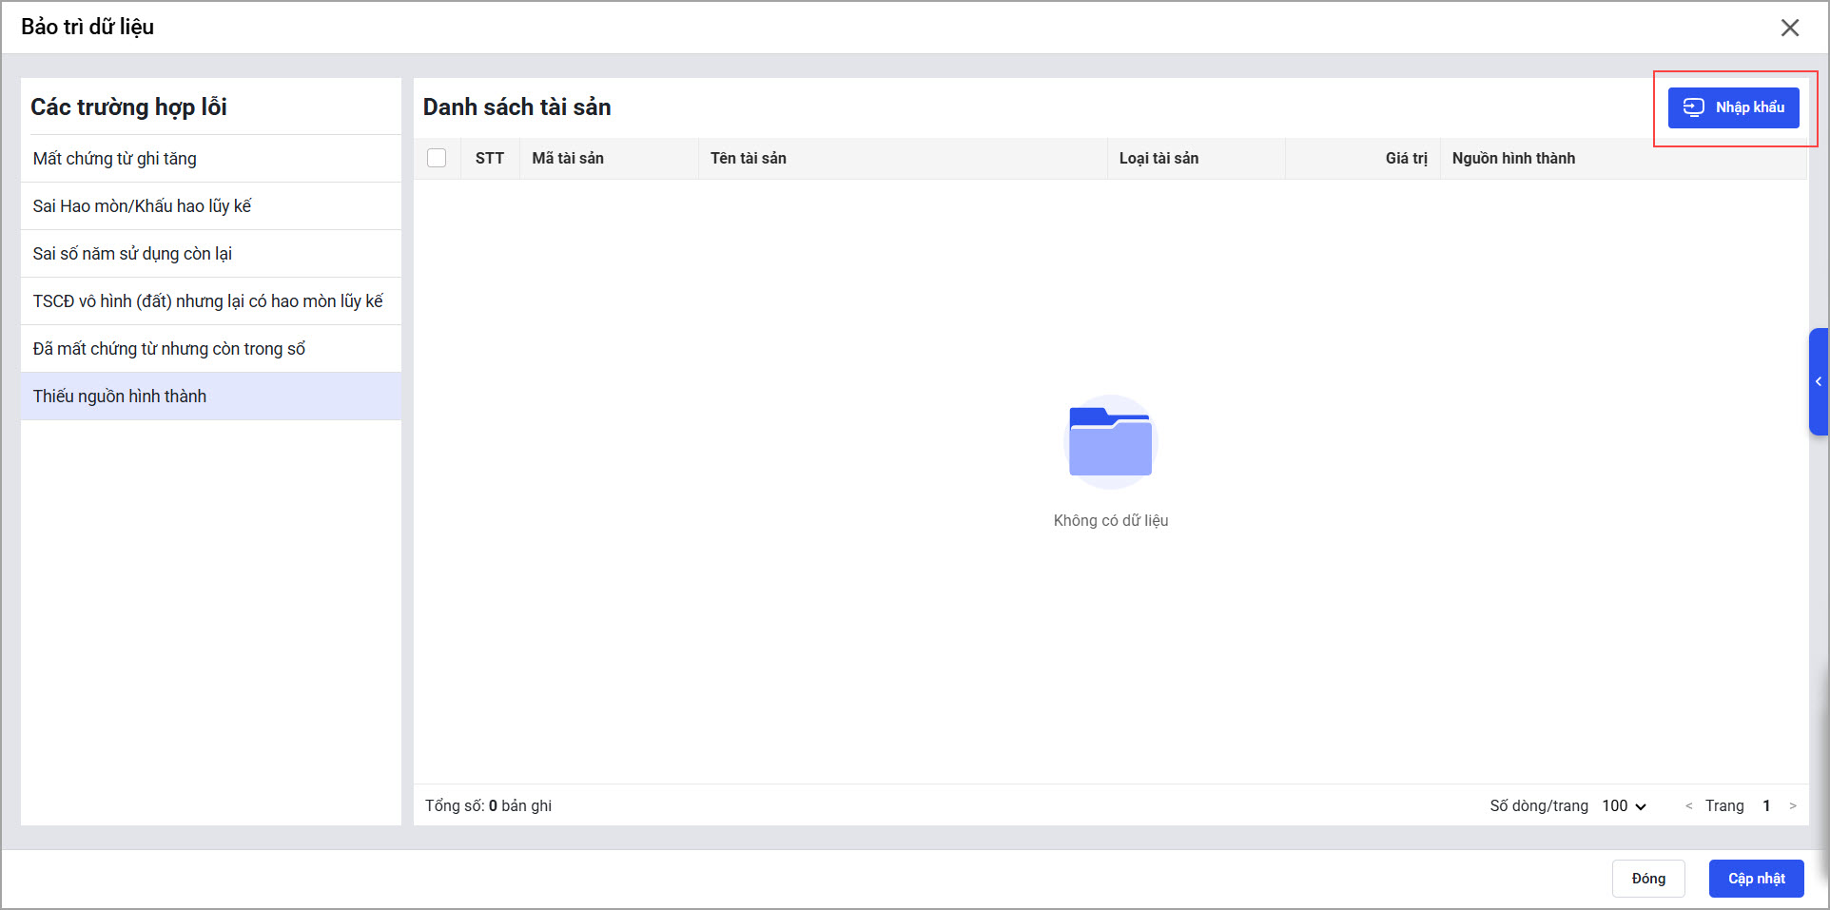Open Đã mất chứng từ nhưng còn trong sổ

tap(211, 349)
